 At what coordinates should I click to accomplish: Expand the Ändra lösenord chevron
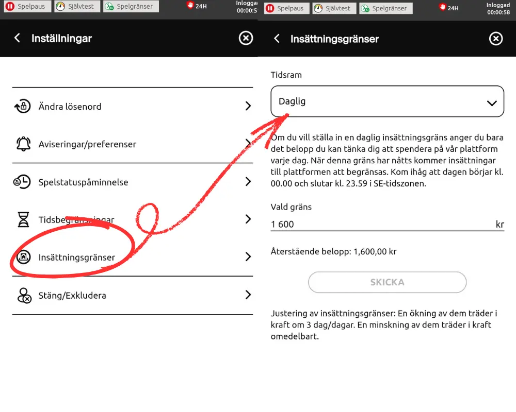pyautogui.click(x=248, y=106)
